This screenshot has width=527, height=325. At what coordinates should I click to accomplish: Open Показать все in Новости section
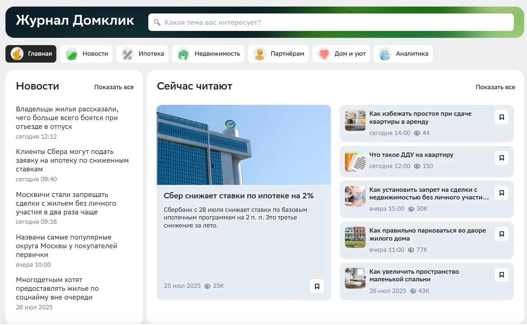(x=114, y=87)
